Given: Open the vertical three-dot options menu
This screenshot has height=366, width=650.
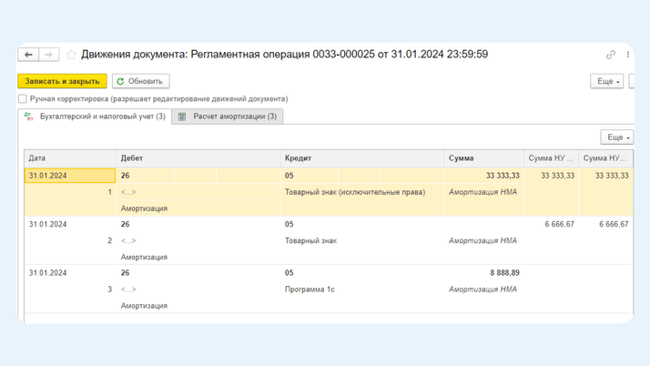Looking at the screenshot, I should [x=627, y=55].
